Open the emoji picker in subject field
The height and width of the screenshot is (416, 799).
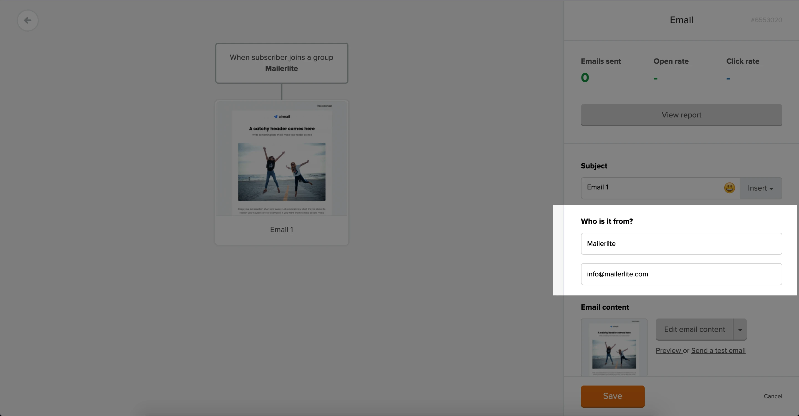pyautogui.click(x=729, y=188)
